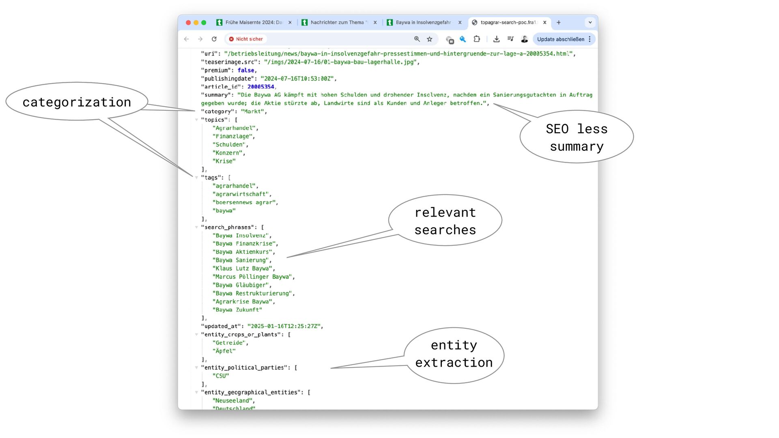Open the tab search dropdown chevron
779x438 pixels.
coord(590,22)
